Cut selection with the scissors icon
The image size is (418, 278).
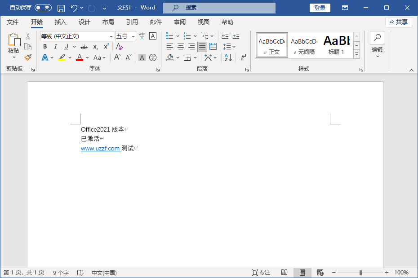pos(28,36)
